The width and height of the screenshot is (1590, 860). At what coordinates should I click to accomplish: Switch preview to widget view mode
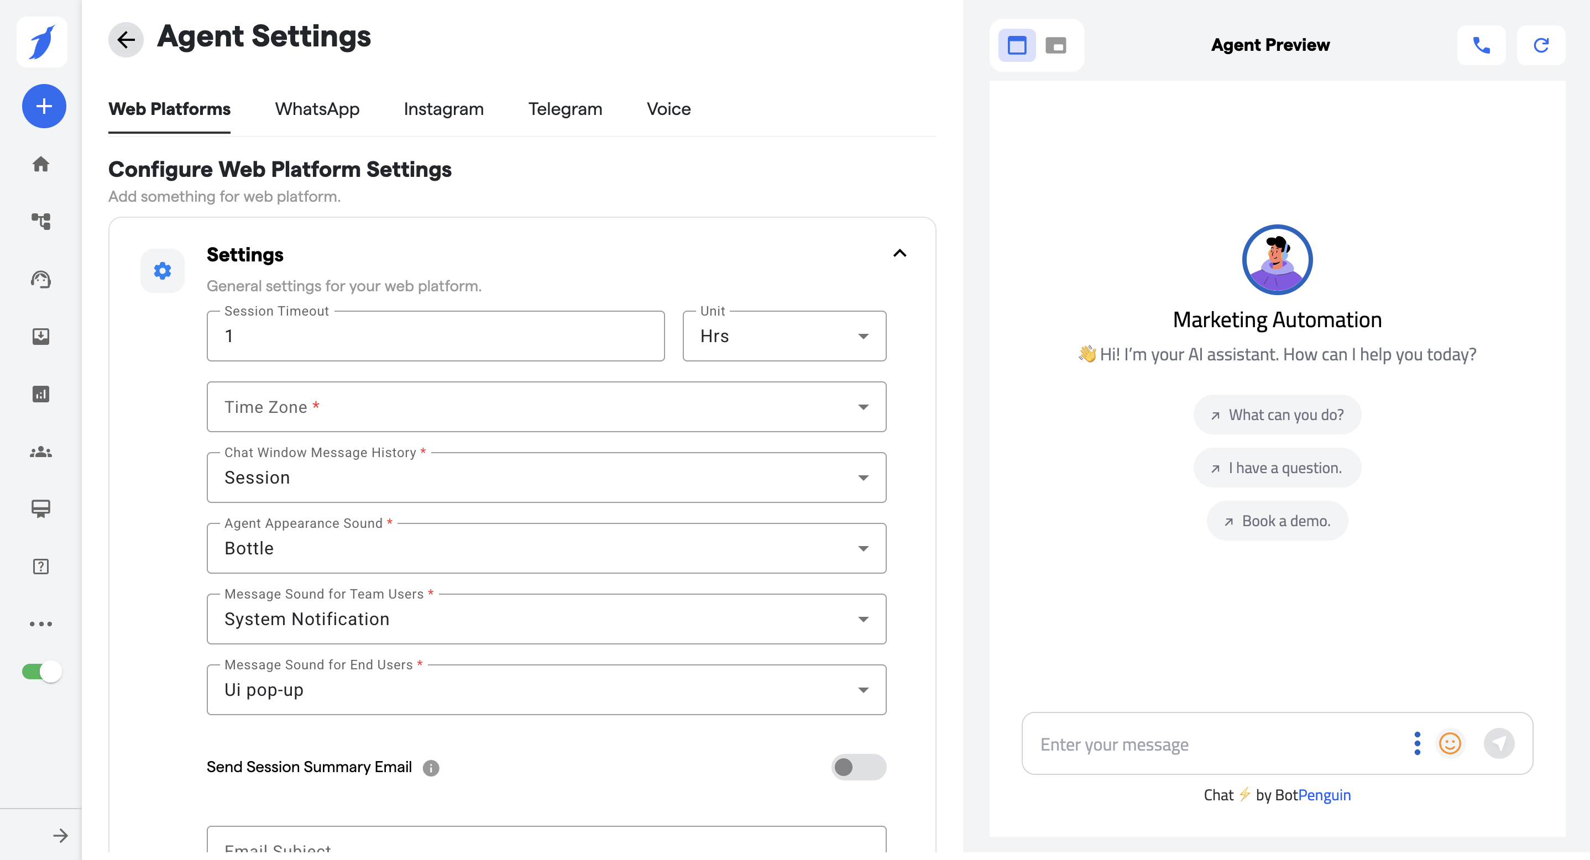[x=1055, y=46]
